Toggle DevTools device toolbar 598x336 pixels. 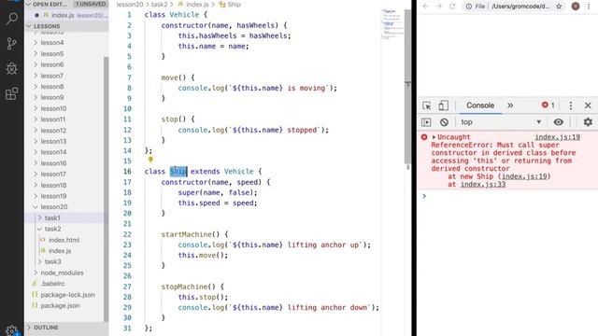pyautogui.click(x=443, y=105)
